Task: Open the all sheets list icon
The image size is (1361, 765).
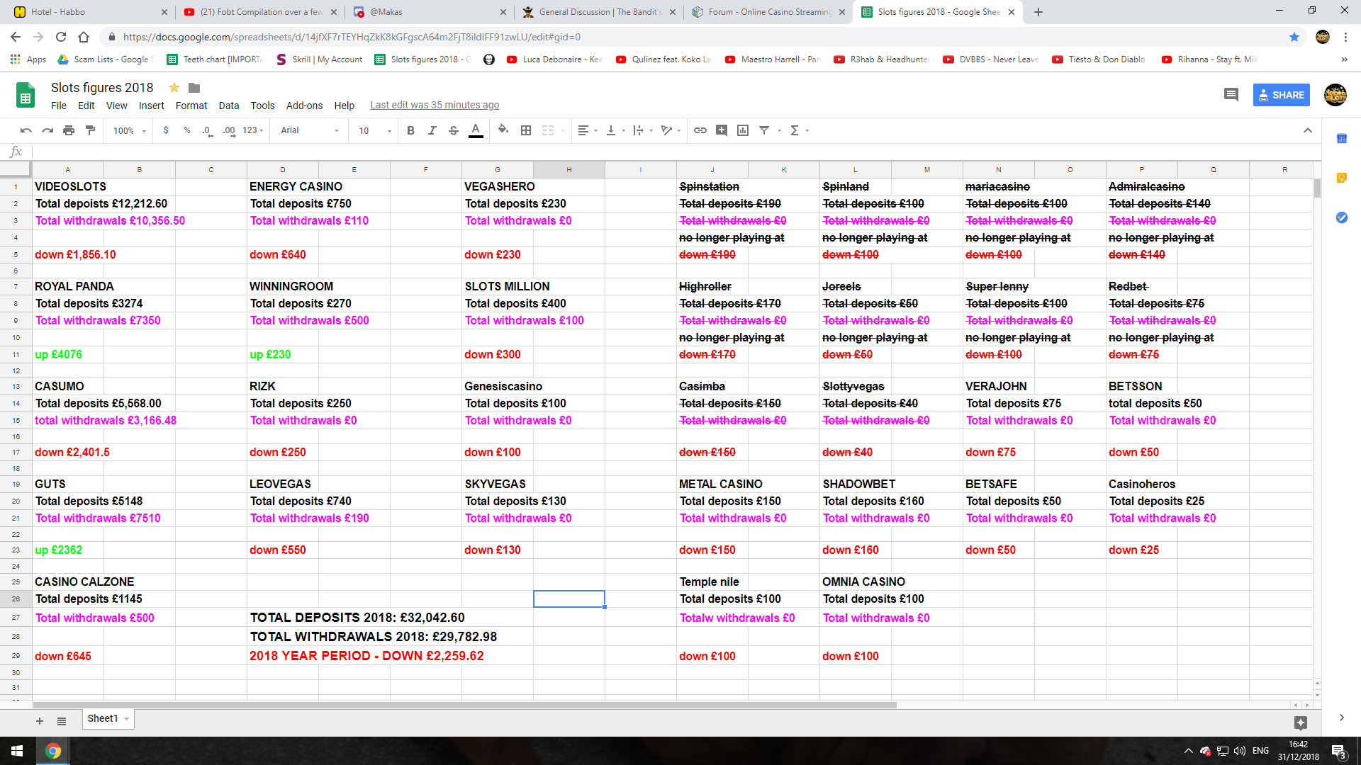Action: click(62, 721)
